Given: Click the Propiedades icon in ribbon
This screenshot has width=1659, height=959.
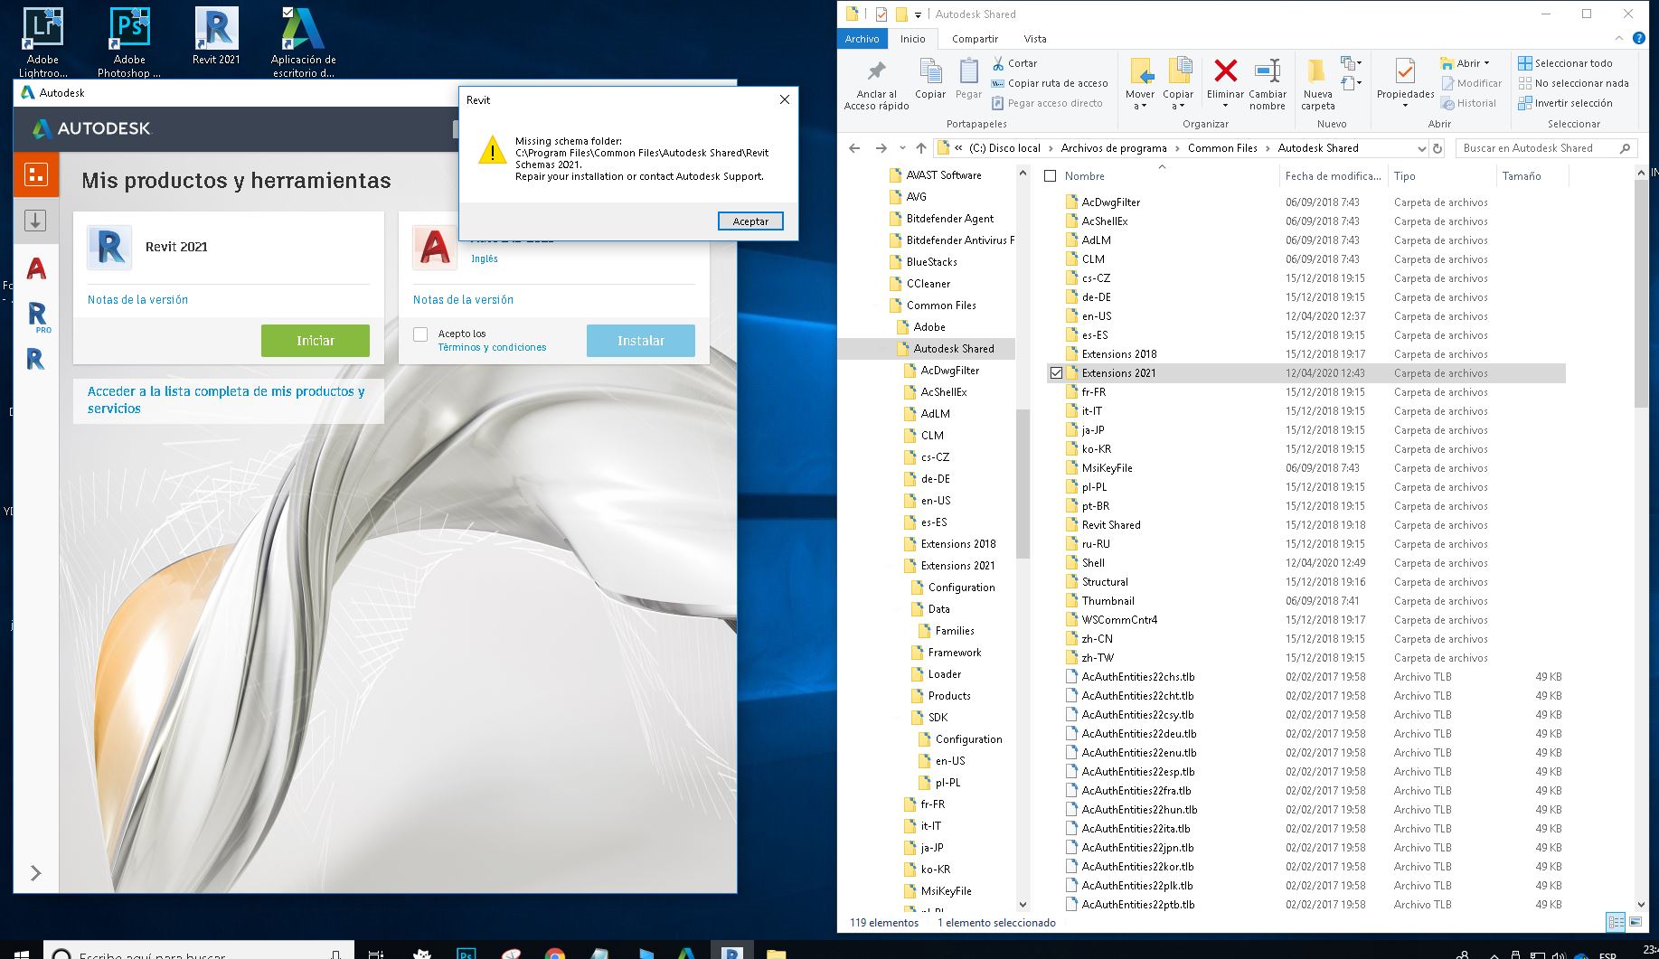Looking at the screenshot, I should 1405,71.
